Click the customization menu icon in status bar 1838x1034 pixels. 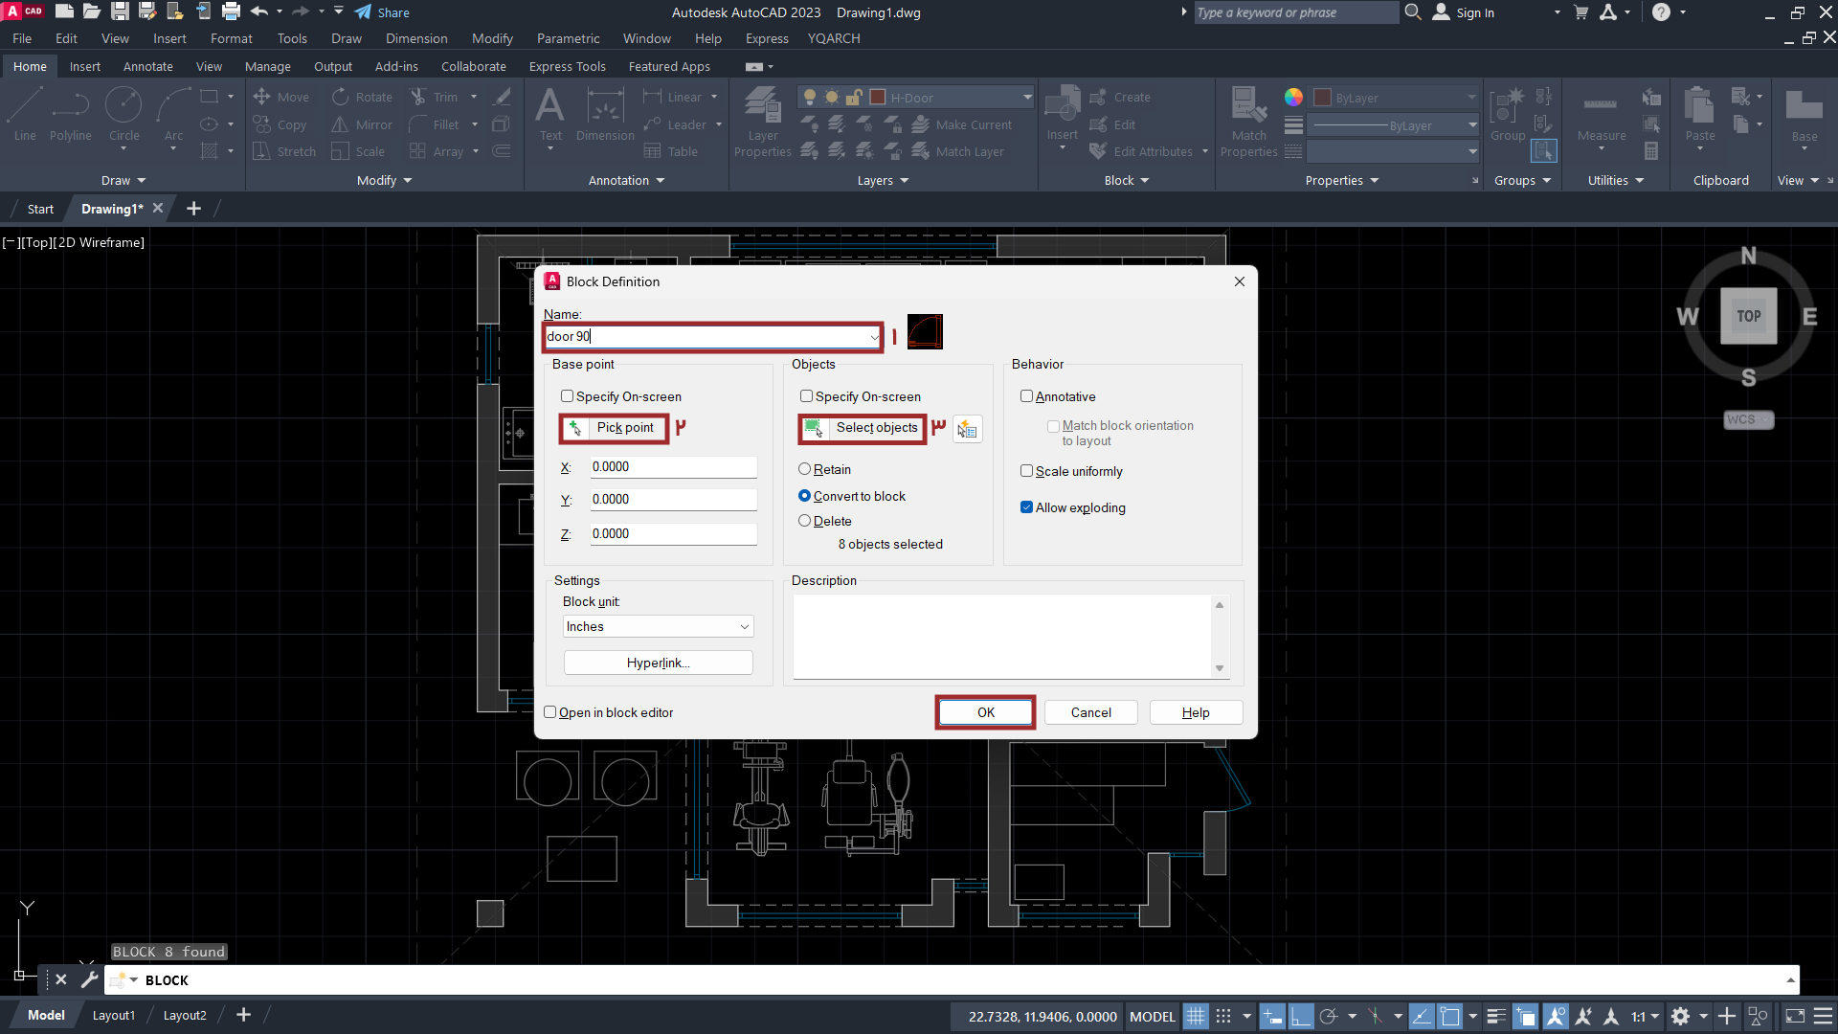click(1823, 1016)
